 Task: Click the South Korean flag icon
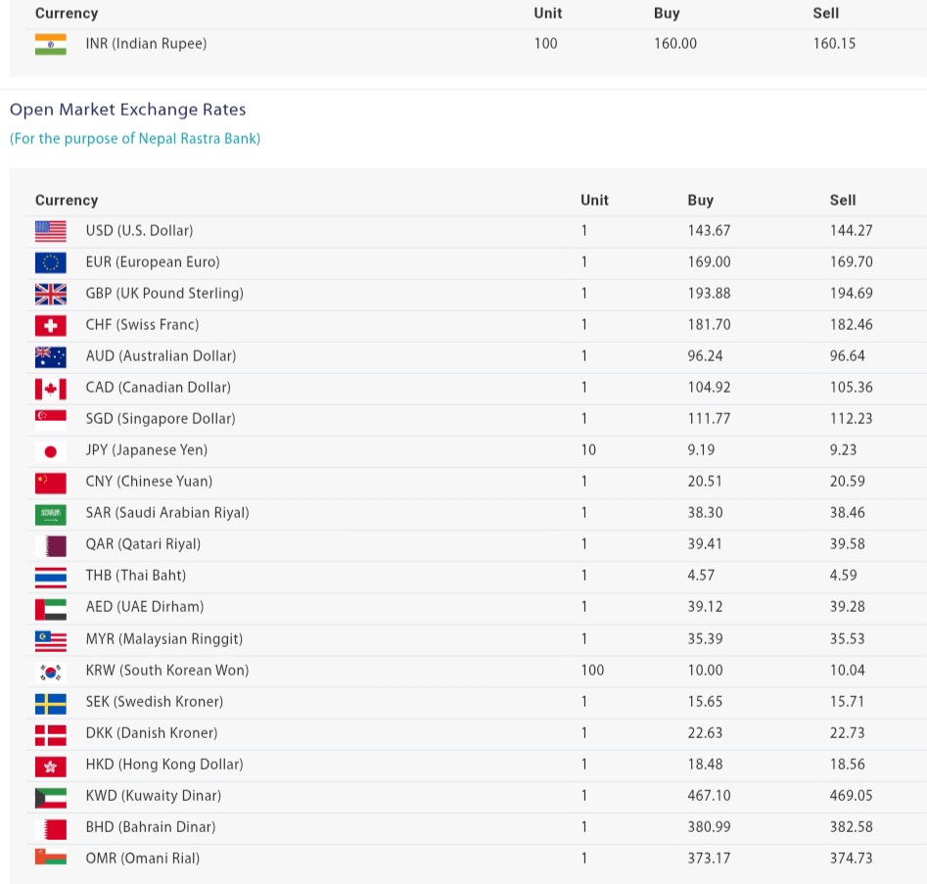click(51, 671)
